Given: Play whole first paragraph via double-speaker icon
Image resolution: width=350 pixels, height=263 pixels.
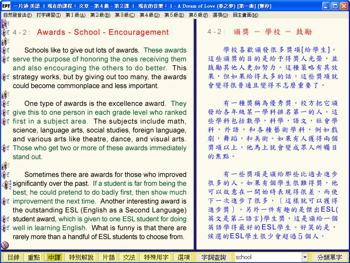Looking at the screenshot, I should pos(5,41).
